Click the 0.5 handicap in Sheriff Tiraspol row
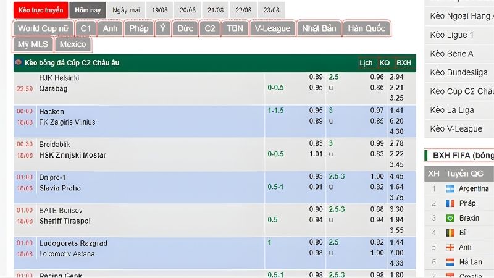This screenshot has width=494, height=278. pos(272,220)
